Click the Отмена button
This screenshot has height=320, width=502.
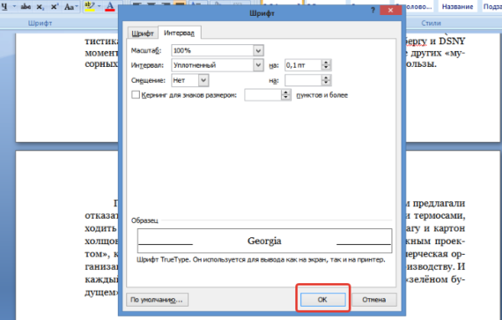(374, 300)
